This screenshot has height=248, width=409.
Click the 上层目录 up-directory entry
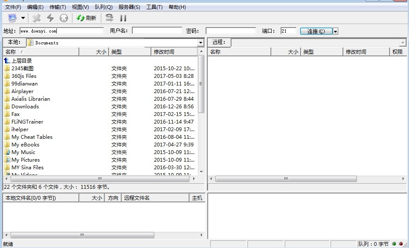(21, 61)
